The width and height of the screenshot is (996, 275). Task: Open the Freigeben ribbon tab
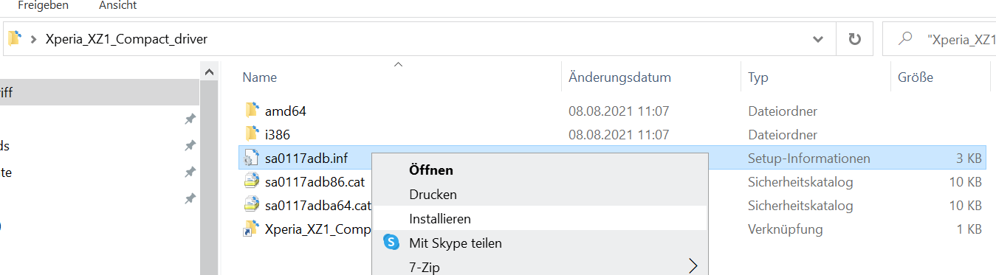(43, 6)
